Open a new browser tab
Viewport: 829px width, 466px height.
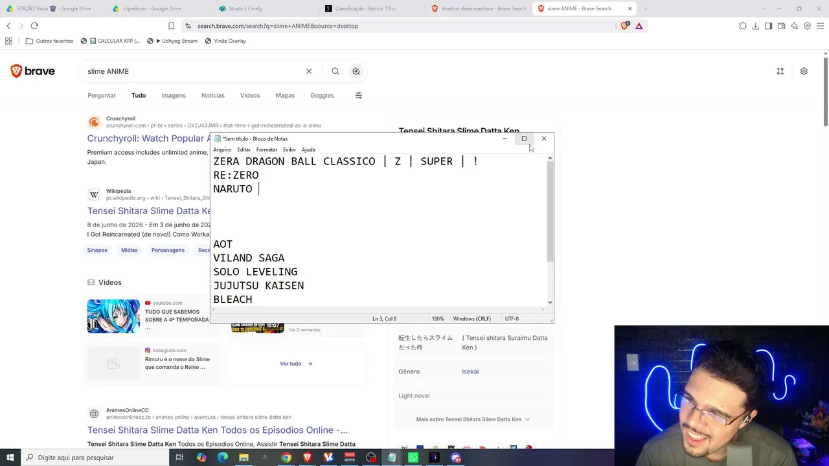pyautogui.click(x=646, y=8)
